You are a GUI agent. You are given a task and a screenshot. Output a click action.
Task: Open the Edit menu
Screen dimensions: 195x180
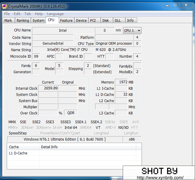[17, 14]
